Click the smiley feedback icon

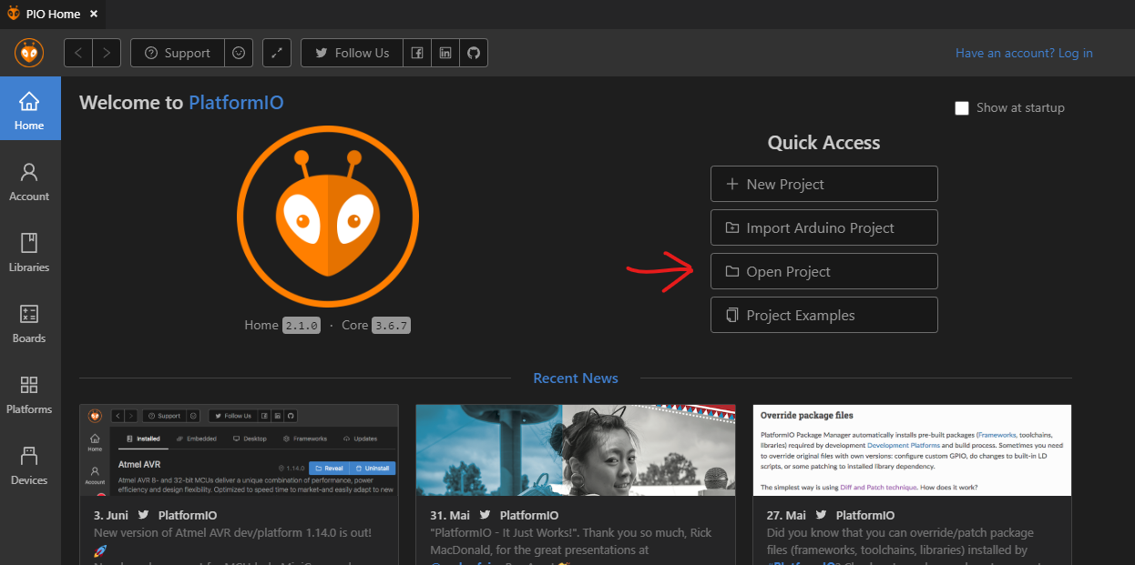click(239, 53)
